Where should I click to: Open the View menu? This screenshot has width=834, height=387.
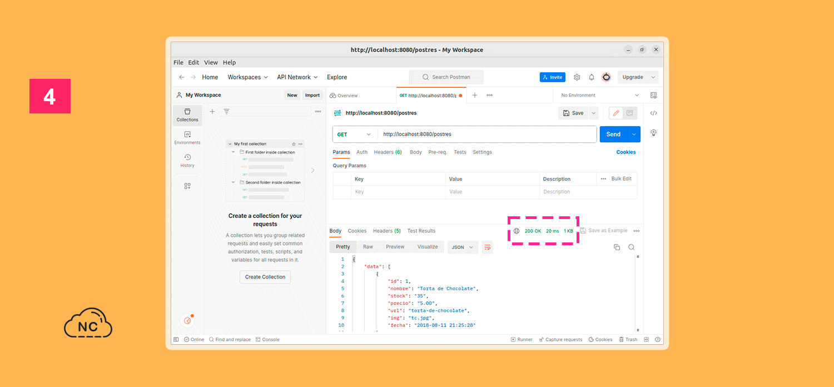pos(211,63)
